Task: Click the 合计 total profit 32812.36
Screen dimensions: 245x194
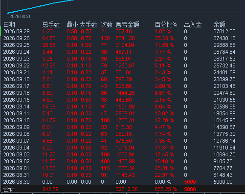Action: coord(127,189)
